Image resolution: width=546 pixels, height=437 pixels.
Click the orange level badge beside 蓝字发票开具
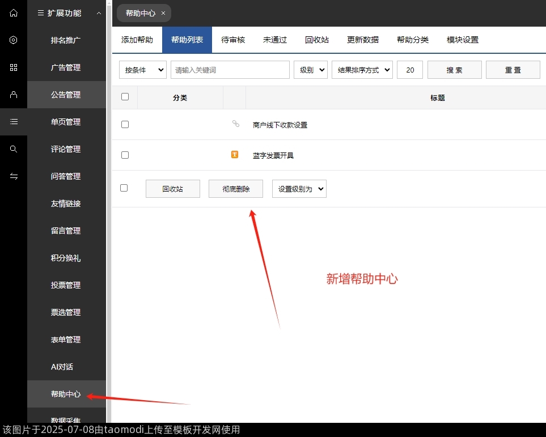point(234,154)
